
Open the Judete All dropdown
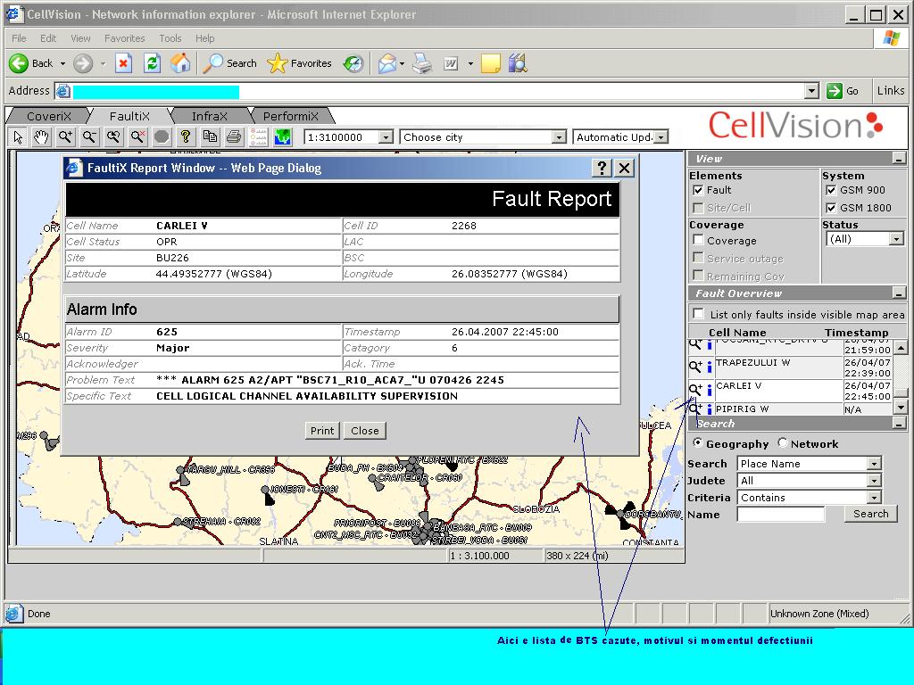(x=873, y=481)
